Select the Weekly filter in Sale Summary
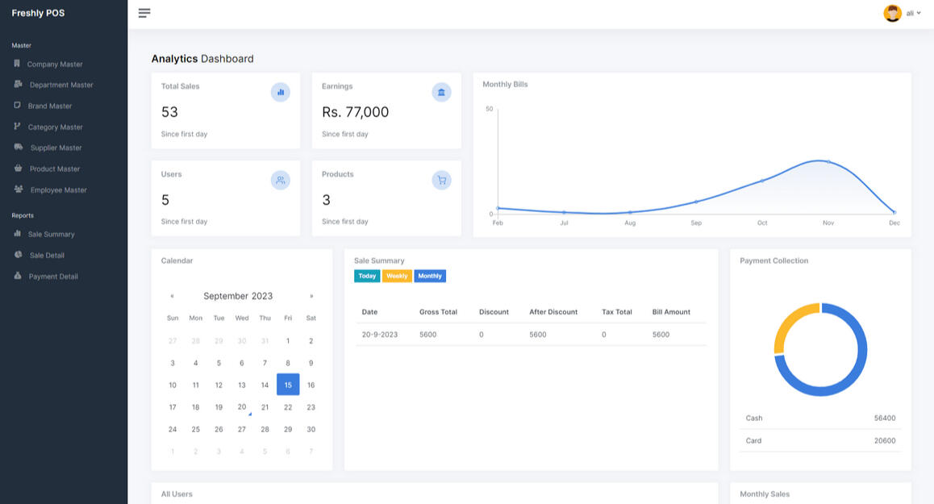 (397, 276)
